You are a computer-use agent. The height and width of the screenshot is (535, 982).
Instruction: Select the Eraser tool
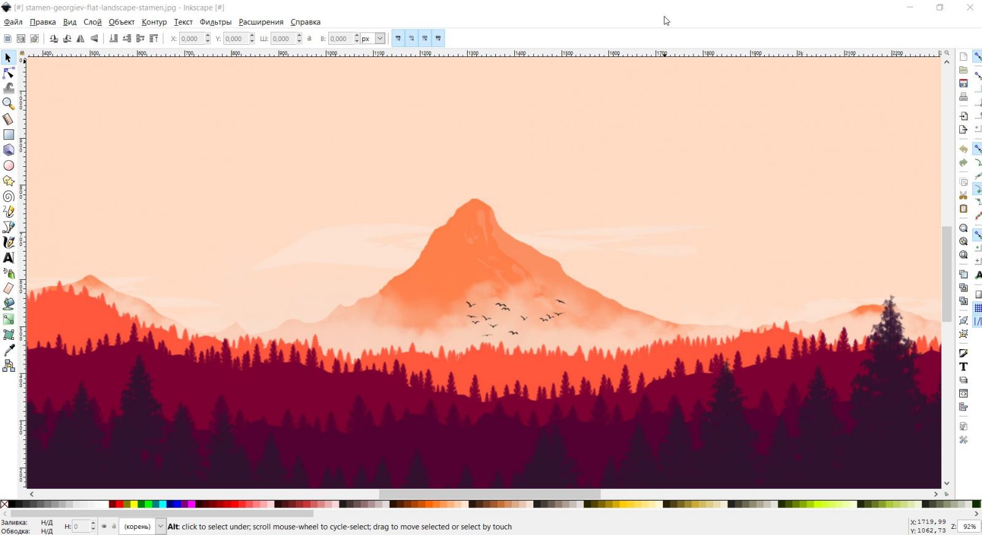[9, 288]
